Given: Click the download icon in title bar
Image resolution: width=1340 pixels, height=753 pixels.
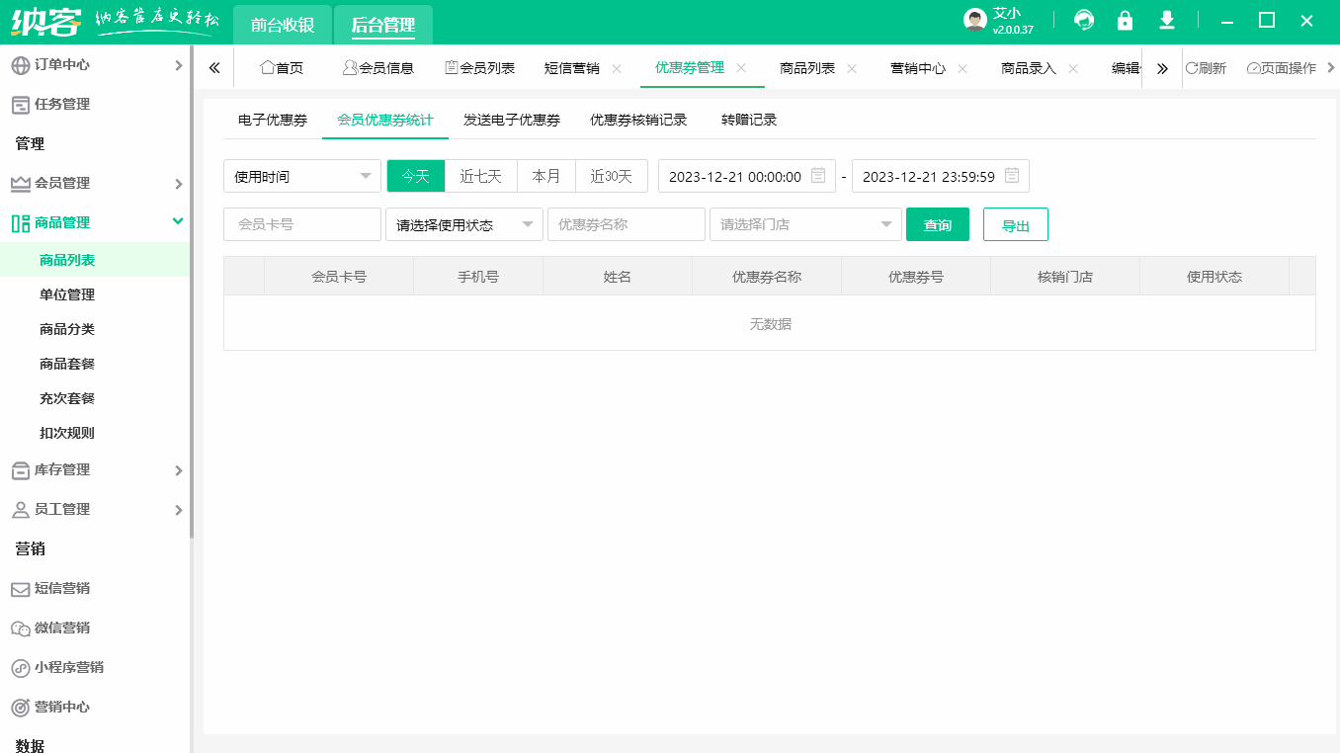Looking at the screenshot, I should coord(1166,19).
